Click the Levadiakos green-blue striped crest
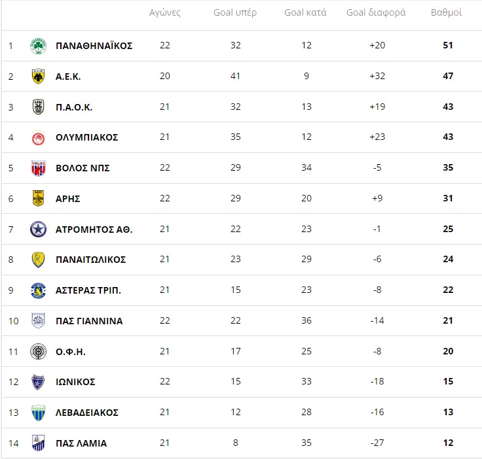Screen dimensions: 482x459 point(39,413)
